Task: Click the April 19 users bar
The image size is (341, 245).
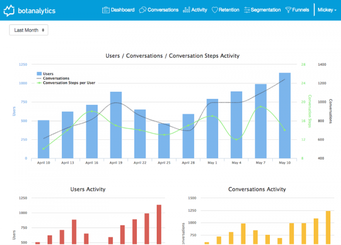Action: [116, 125]
